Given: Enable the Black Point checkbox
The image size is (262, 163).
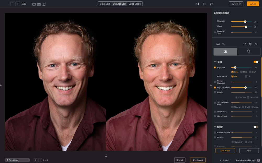Looking at the screenshot, I should click(215, 116).
